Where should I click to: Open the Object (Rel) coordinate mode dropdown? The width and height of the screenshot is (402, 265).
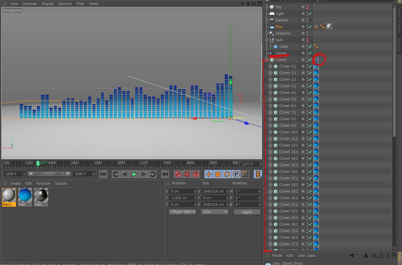183,212
